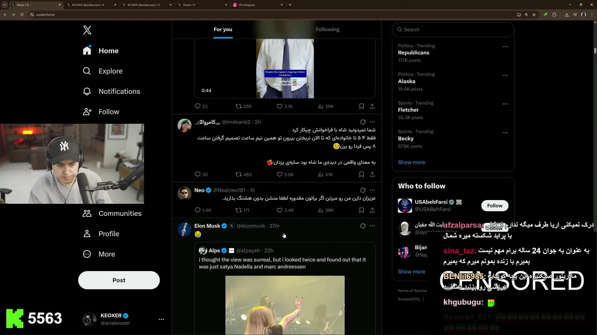Like Neo's post with 3.4K likes

point(285,210)
